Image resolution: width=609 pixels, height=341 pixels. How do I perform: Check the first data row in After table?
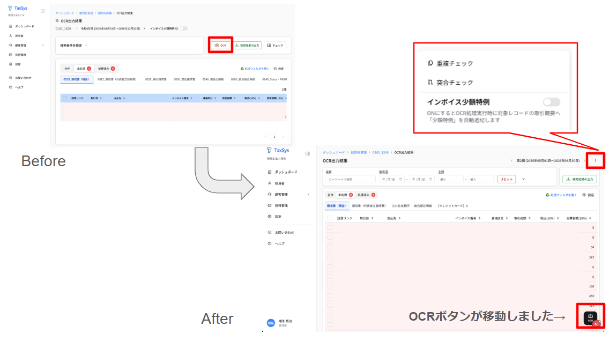[x=330, y=227]
